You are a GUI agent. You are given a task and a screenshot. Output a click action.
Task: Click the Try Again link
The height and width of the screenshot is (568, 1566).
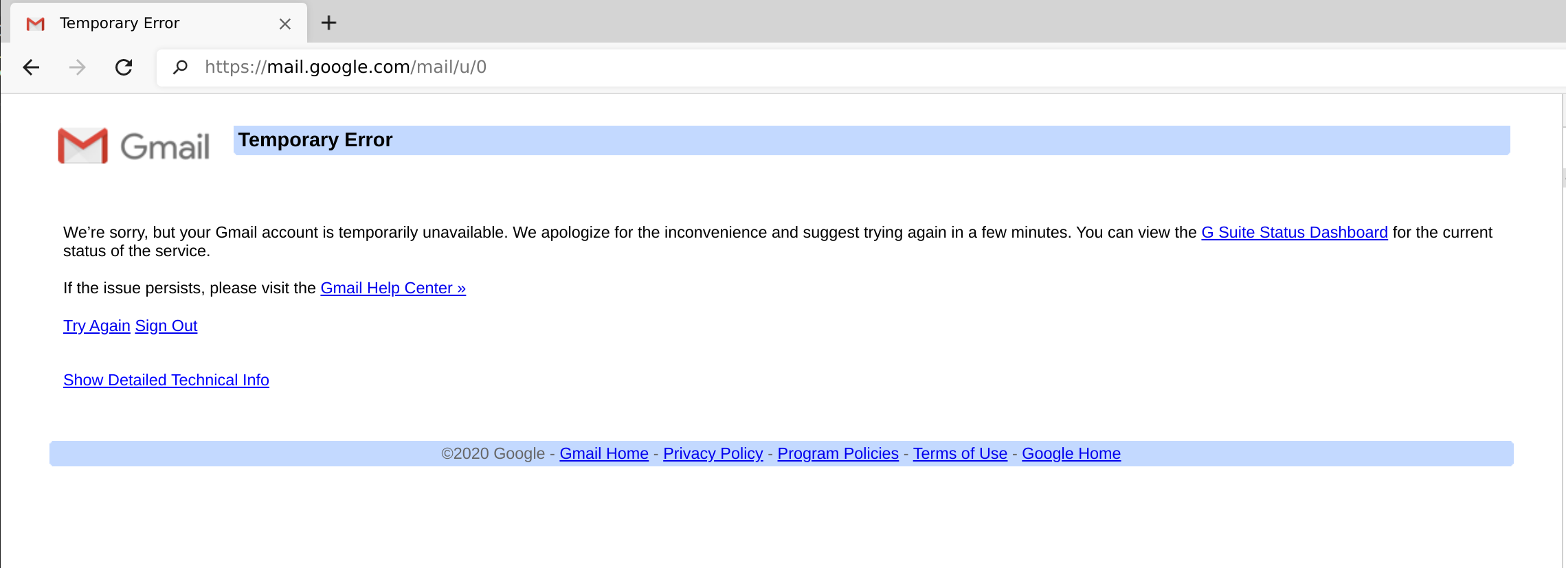click(97, 326)
